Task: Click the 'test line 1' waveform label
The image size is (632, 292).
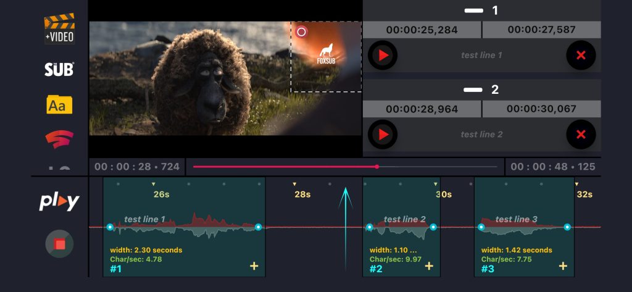Action: [144, 219]
